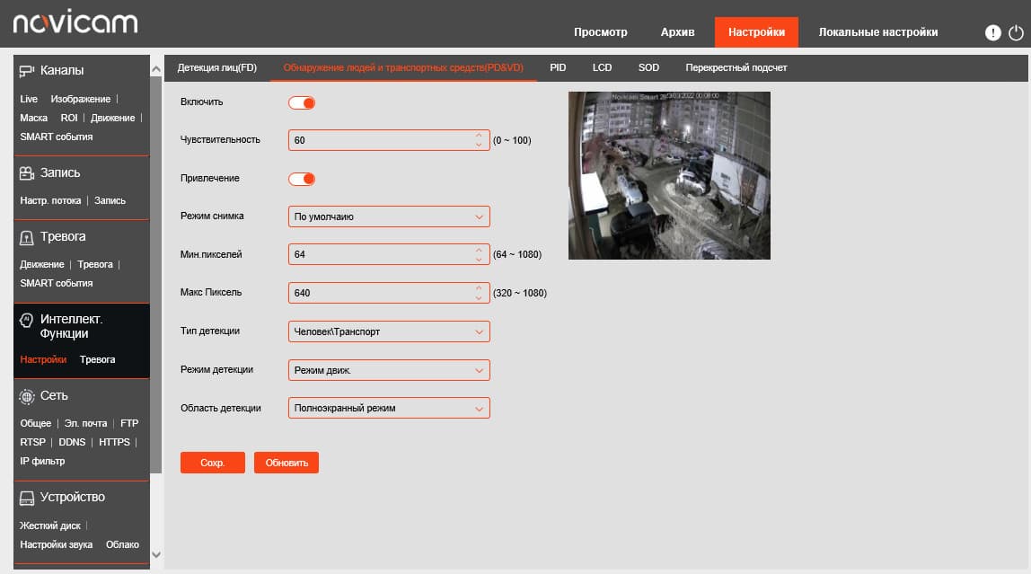Click the Устройство device icon
The image size is (1031, 574).
(26, 499)
